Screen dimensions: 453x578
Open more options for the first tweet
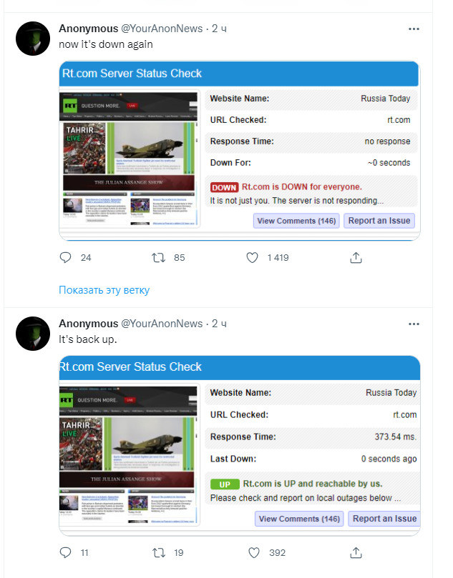click(x=414, y=29)
